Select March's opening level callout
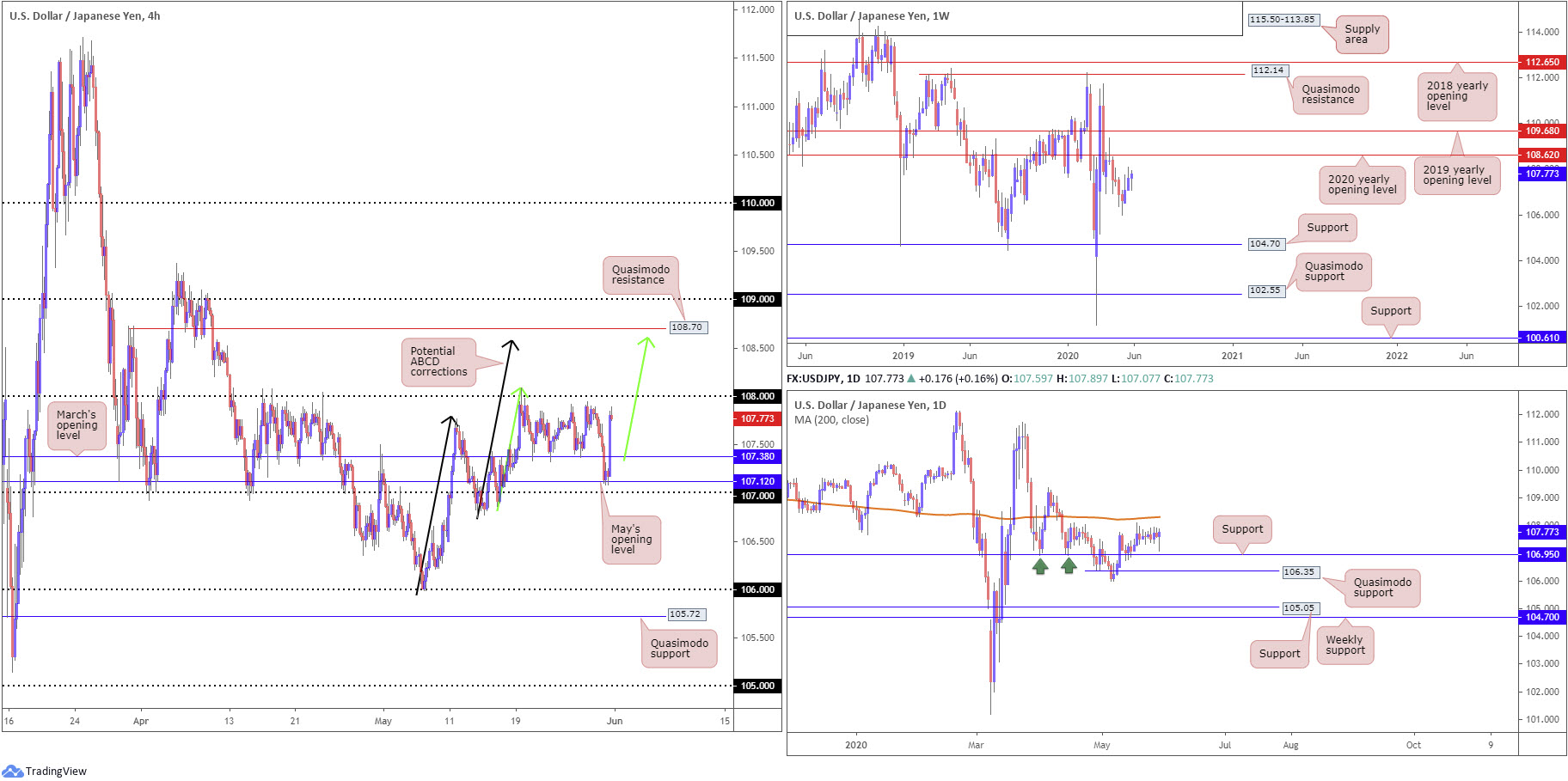The image size is (1568, 781). pos(77,425)
